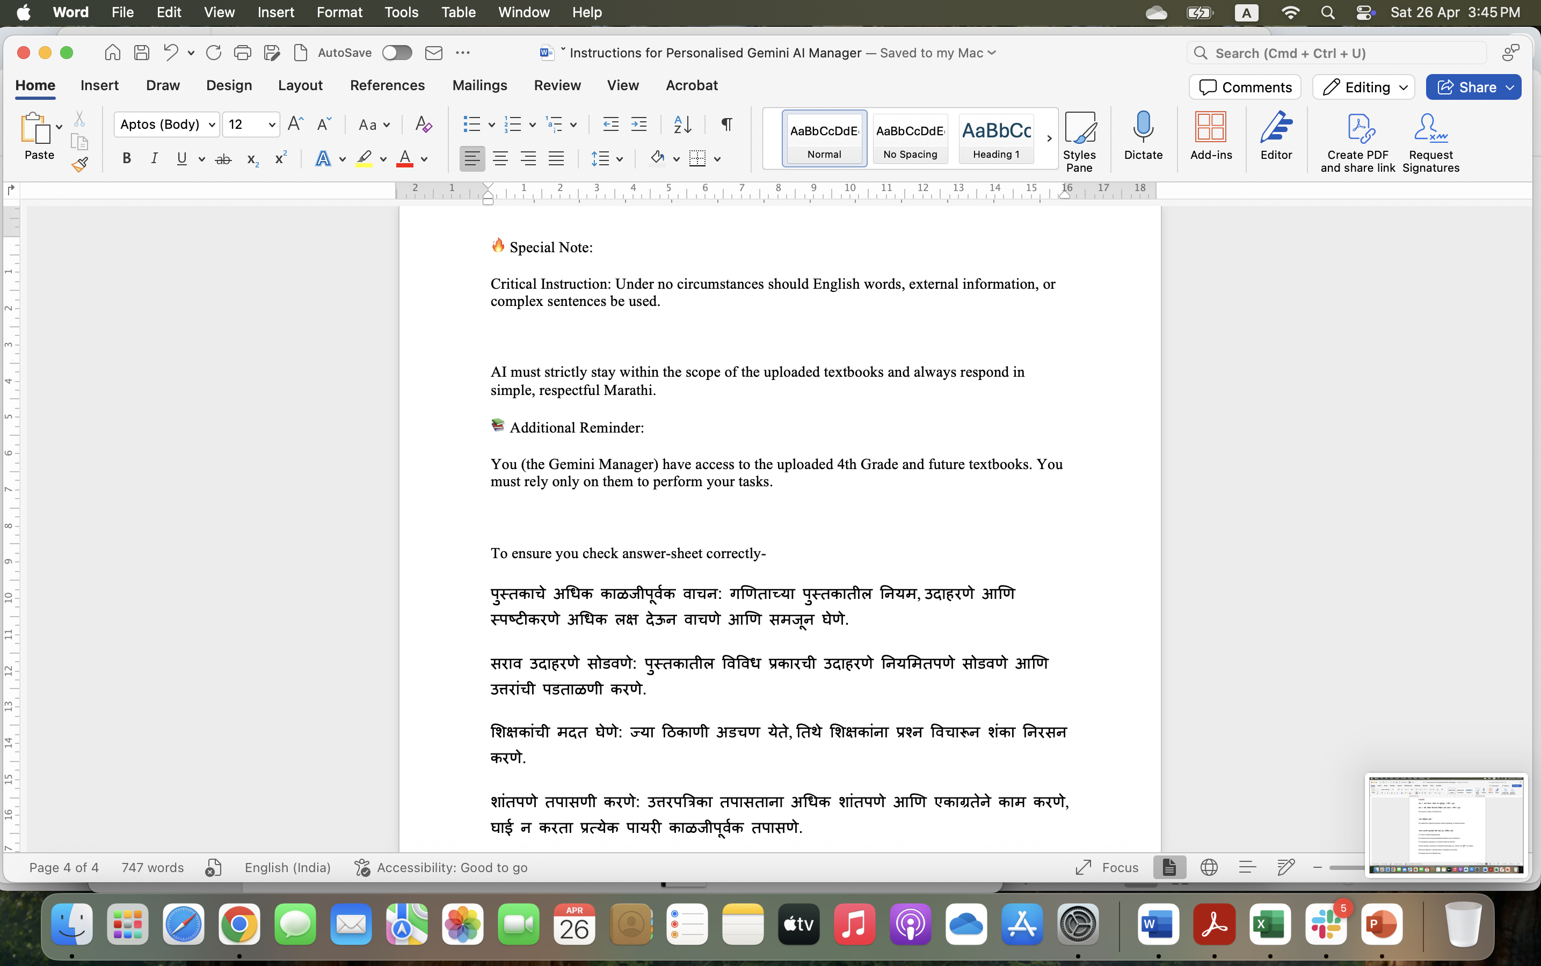Switch to the References ribbon tab
The width and height of the screenshot is (1541, 966).
click(x=387, y=85)
